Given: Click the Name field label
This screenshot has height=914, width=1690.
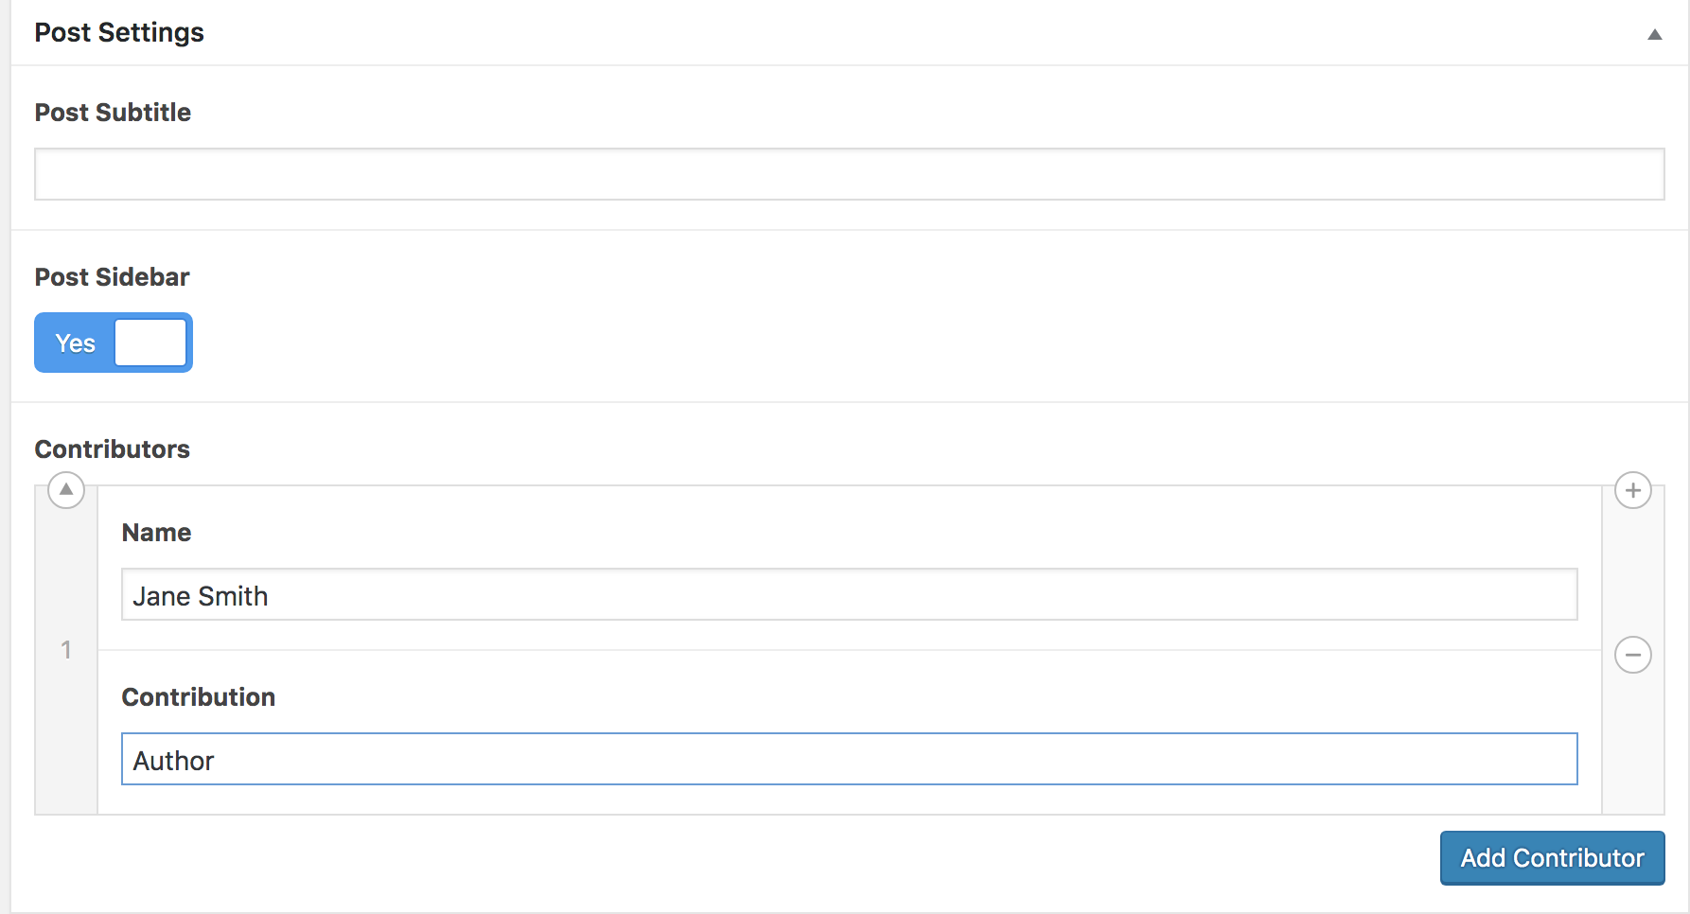Looking at the screenshot, I should pyautogui.click(x=157, y=533).
